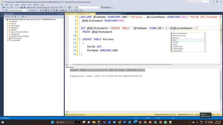Click the editor horizontal scrollbar
Screen dimensions: 223x125
123,65
